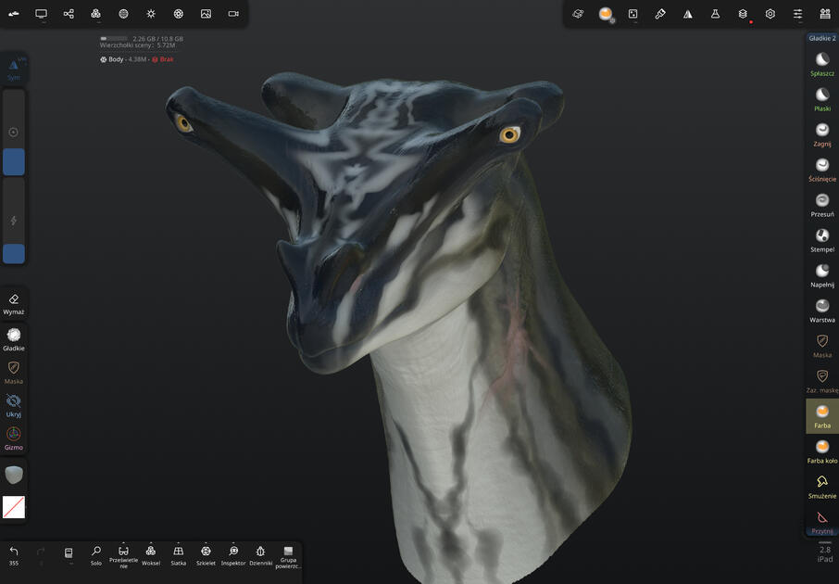Toggle Siatka wireframe display
This screenshot has width=839, height=584.
coord(178,555)
